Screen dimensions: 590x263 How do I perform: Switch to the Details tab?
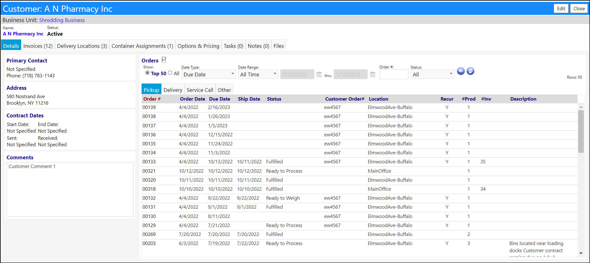tap(11, 46)
